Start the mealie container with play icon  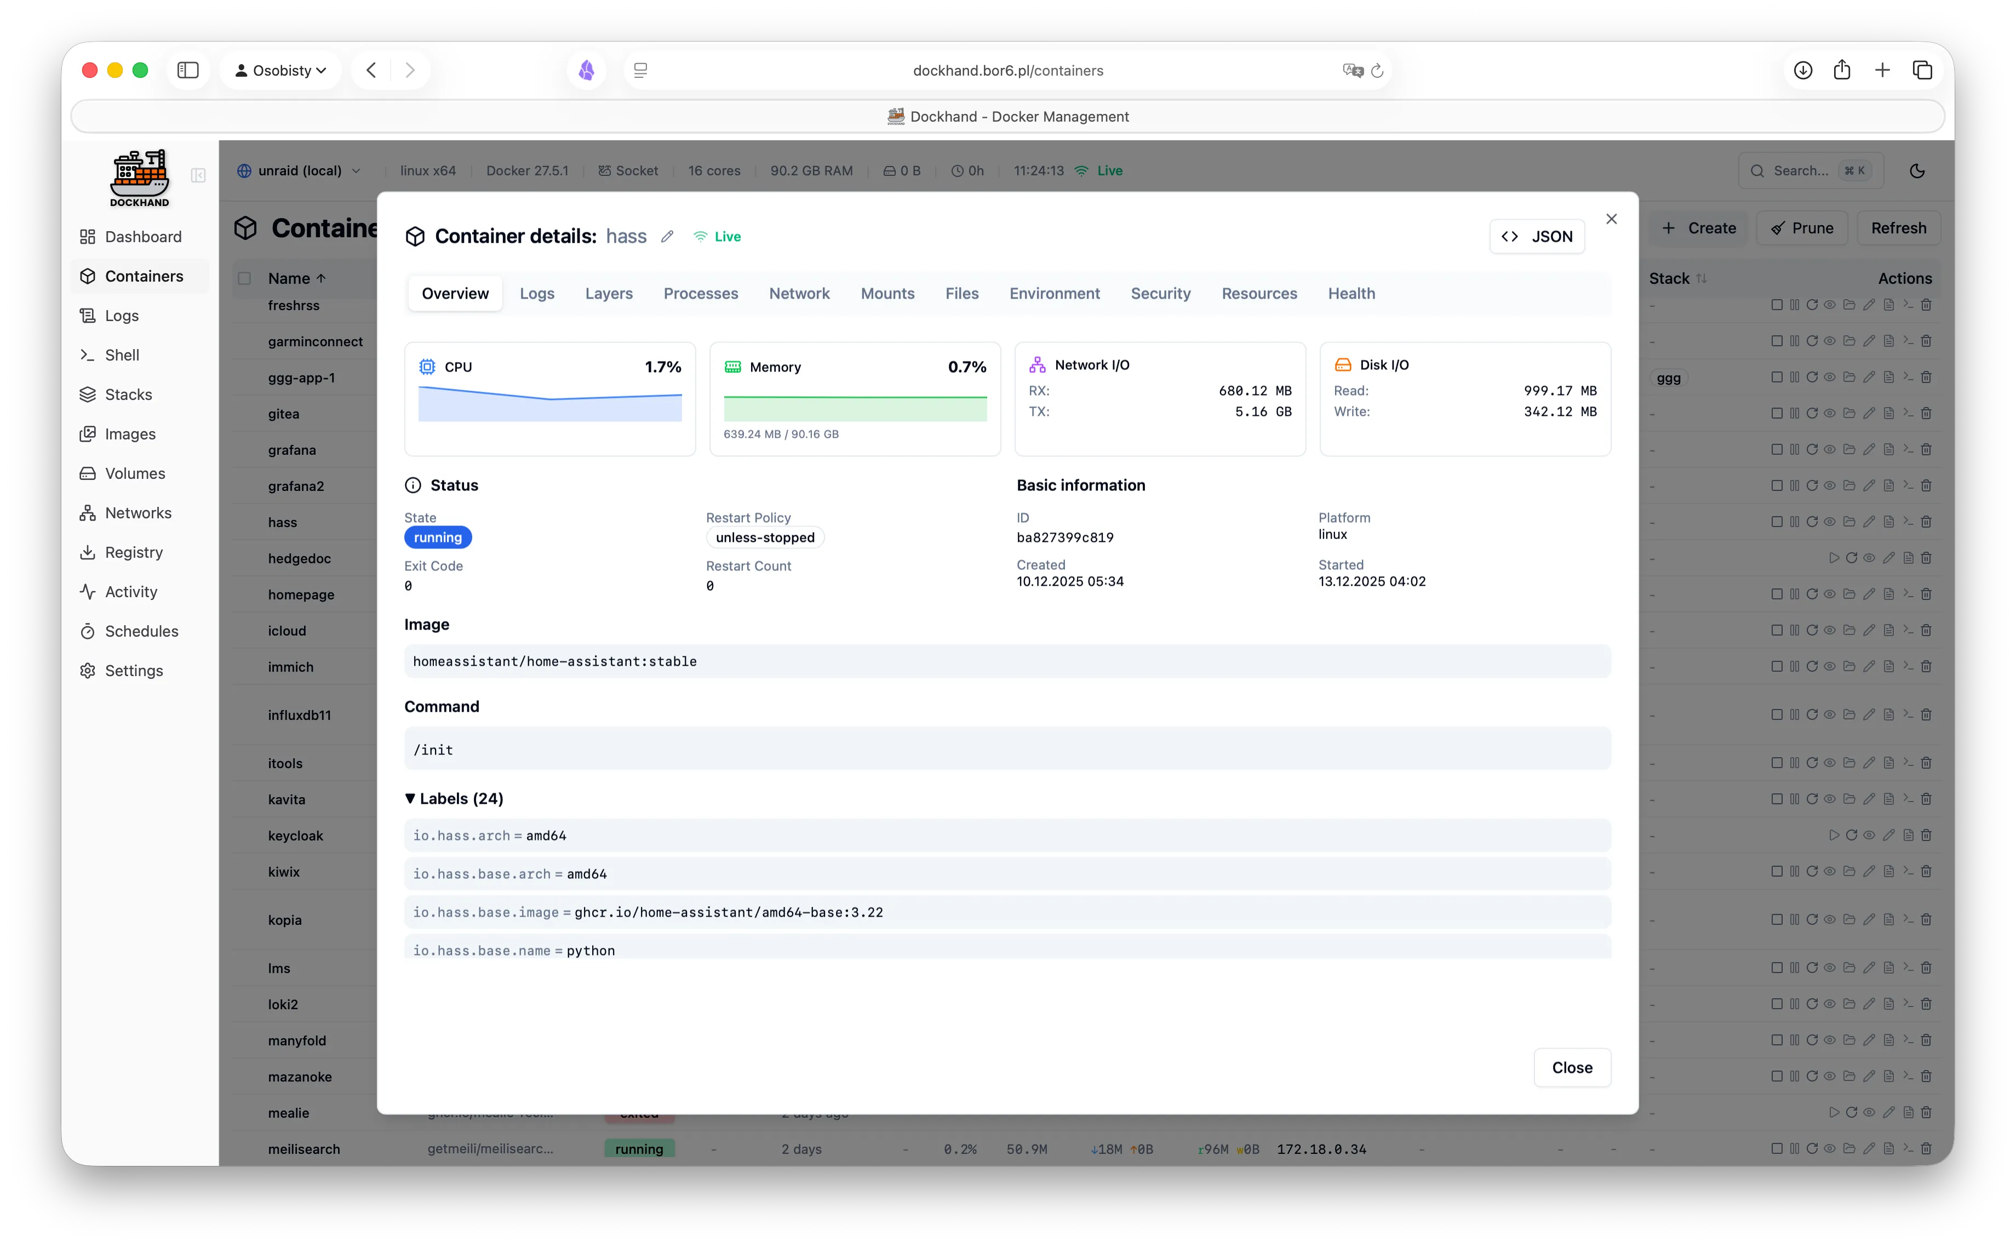click(x=1834, y=1112)
